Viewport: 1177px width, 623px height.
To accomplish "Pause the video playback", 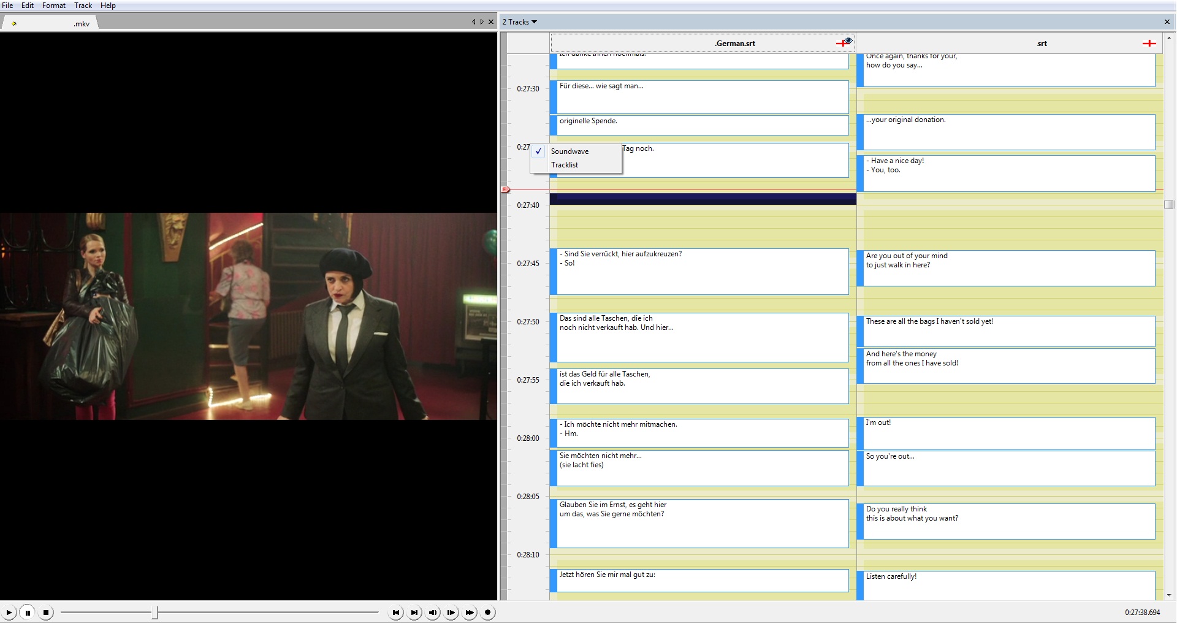I will (x=28, y=613).
